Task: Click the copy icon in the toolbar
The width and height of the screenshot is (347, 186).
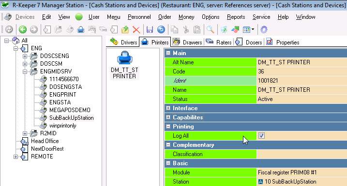Action: tap(174, 29)
